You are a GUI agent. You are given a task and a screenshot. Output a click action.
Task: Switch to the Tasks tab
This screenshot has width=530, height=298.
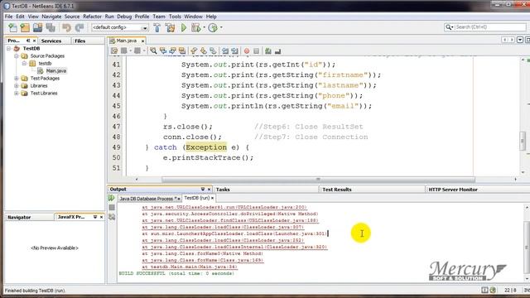223,190
